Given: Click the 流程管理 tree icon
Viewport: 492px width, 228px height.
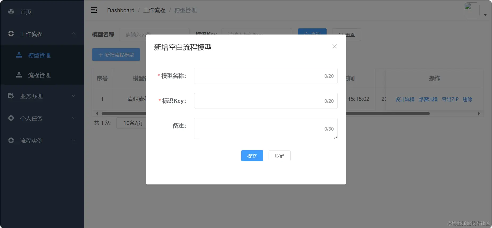Looking at the screenshot, I should tap(19, 75).
